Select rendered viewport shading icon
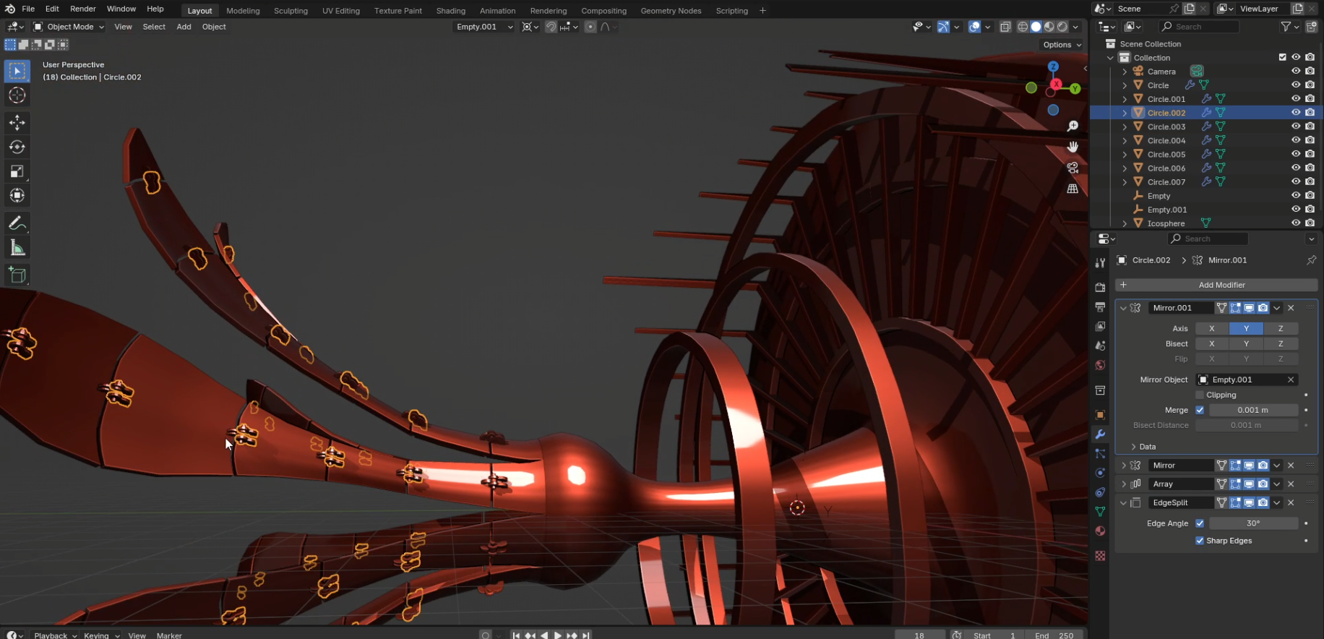 (x=1062, y=27)
